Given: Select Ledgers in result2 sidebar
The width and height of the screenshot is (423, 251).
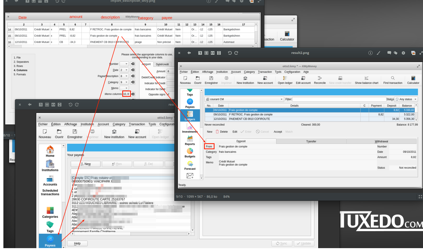Looking at the screenshot, I should click(x=190, y=116).
